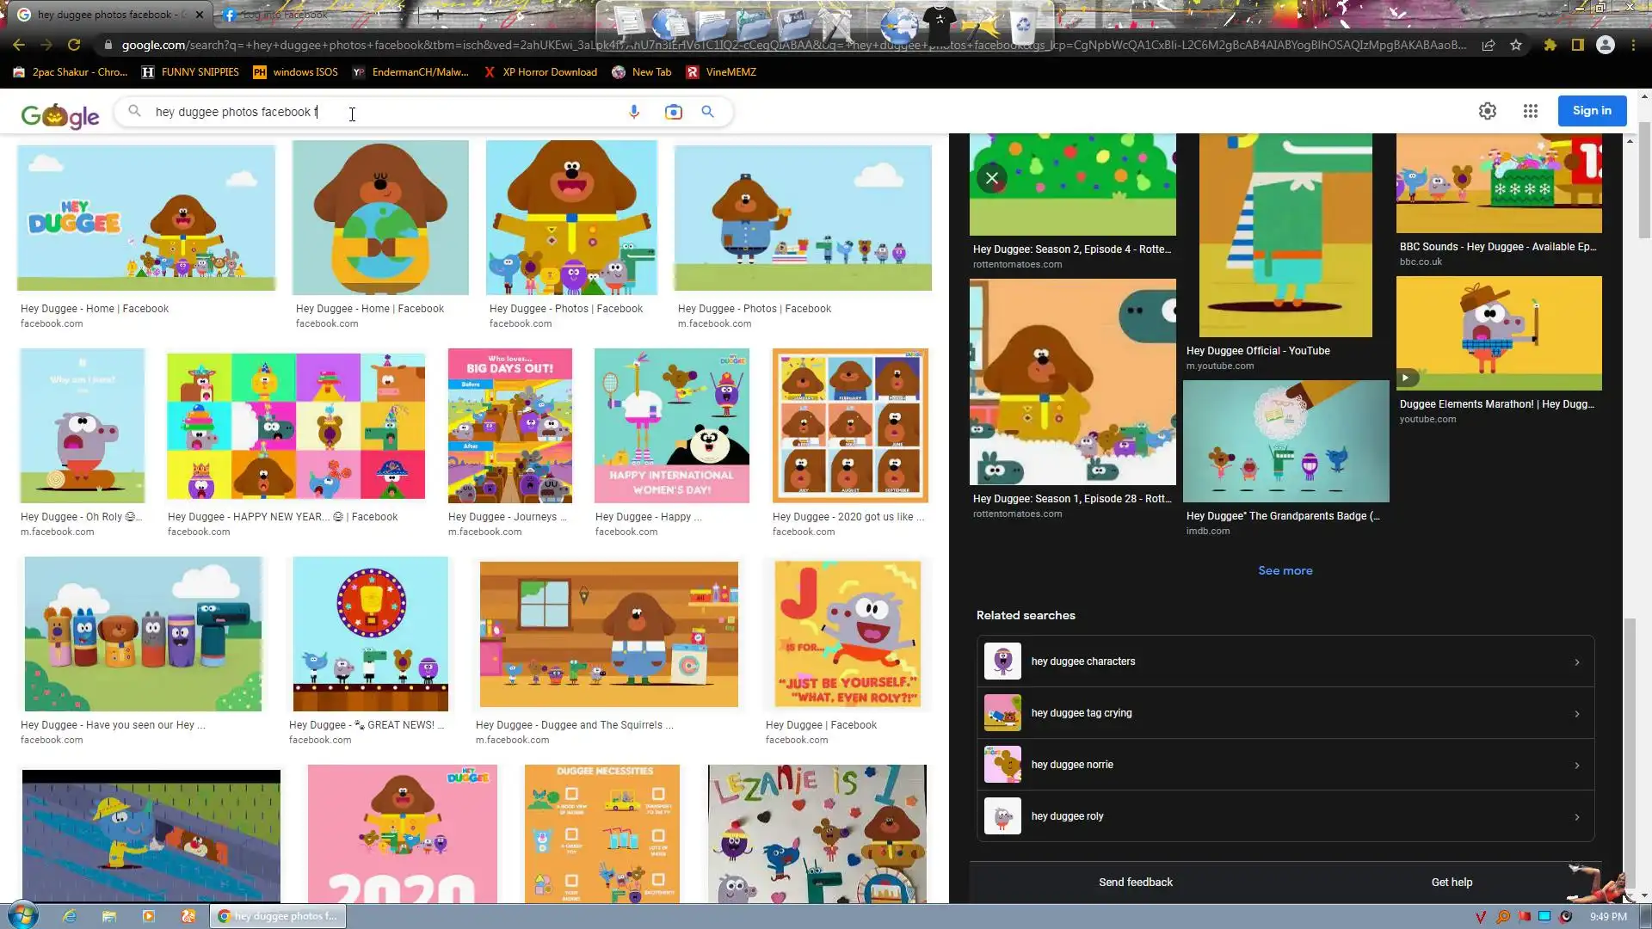Reload the current page
This screenshot has height=929, width=1652.
click(74, 45)
